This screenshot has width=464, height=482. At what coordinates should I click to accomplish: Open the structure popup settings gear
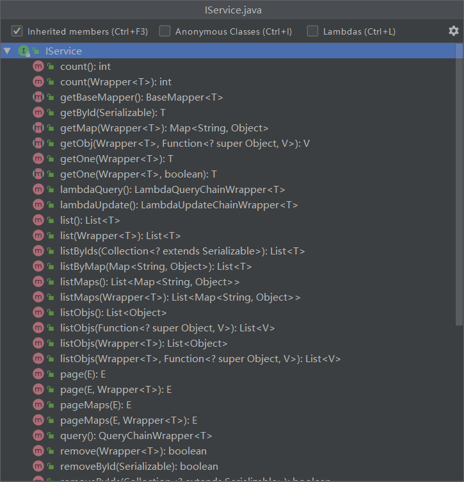(x=453, y=31)
